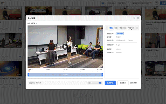Click the orange playhead marker at 00:00
The image size is (166, 104).
click(x=29, y=71)
